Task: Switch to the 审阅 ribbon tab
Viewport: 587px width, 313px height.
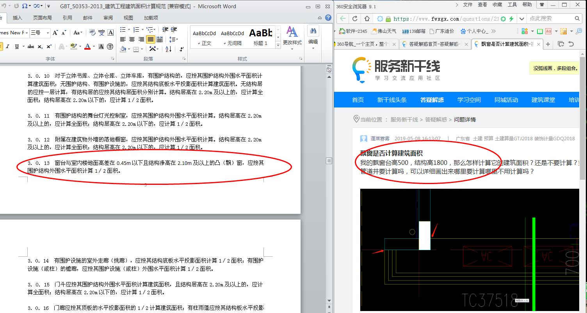Action: 108,18
